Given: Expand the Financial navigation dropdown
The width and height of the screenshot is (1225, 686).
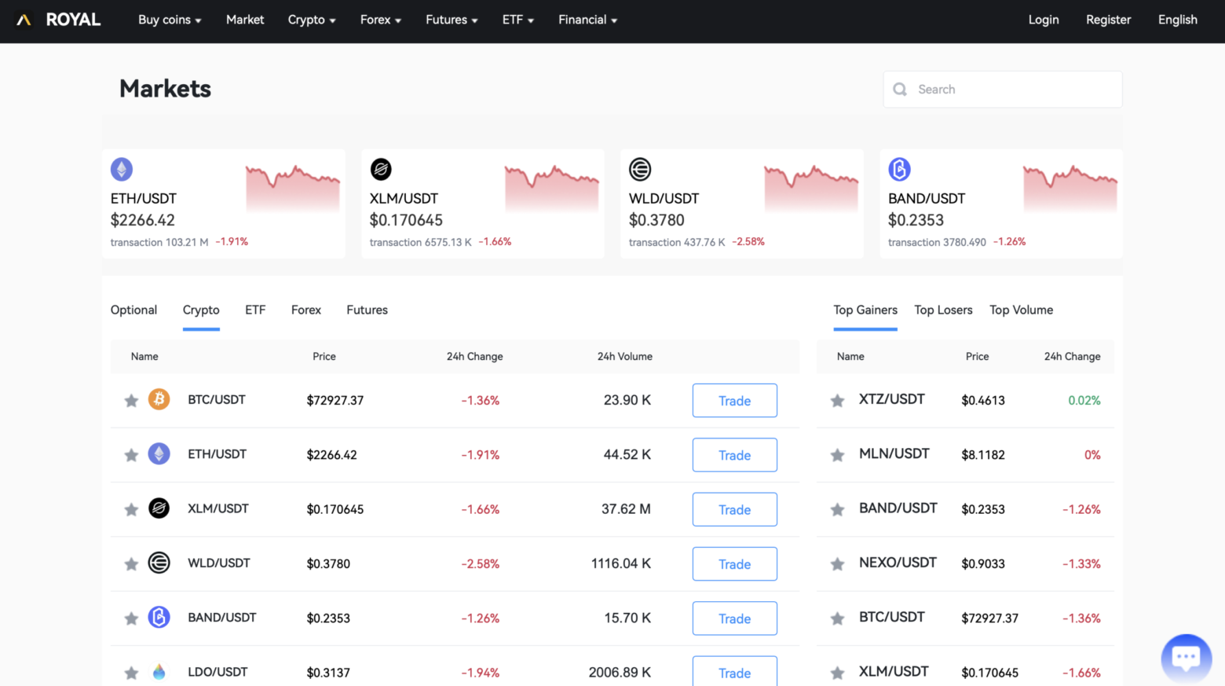Looking at the screenshot, I should pos(587,20).
